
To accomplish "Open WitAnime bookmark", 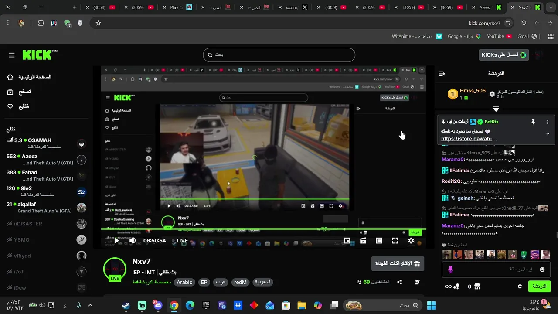I will [417, 36].
